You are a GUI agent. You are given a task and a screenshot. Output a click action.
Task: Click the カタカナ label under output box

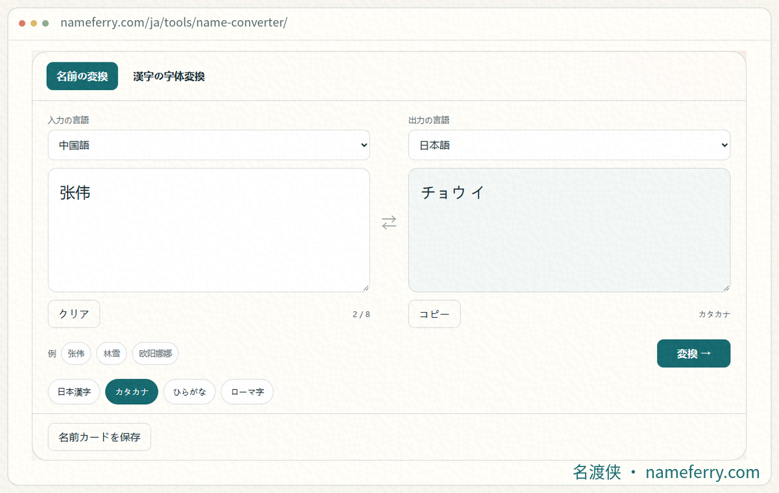pyautogui.click(x=715, y=315)
